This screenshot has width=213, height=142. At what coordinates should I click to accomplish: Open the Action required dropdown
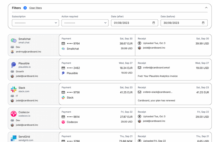(x=85, y=23)
